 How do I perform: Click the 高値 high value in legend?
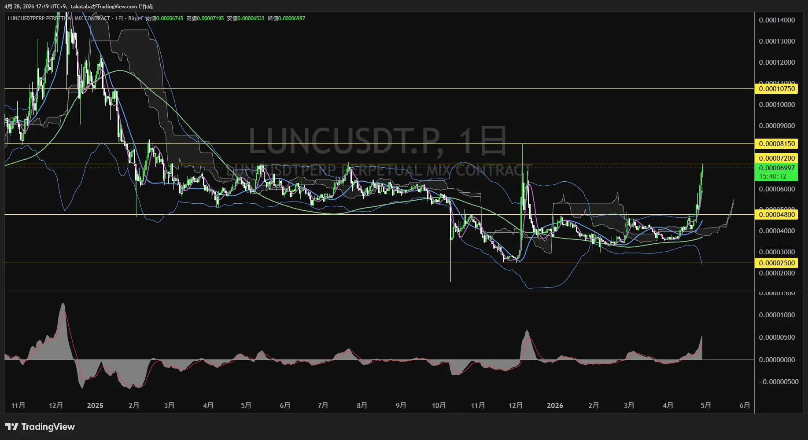[x=210, y=18]
